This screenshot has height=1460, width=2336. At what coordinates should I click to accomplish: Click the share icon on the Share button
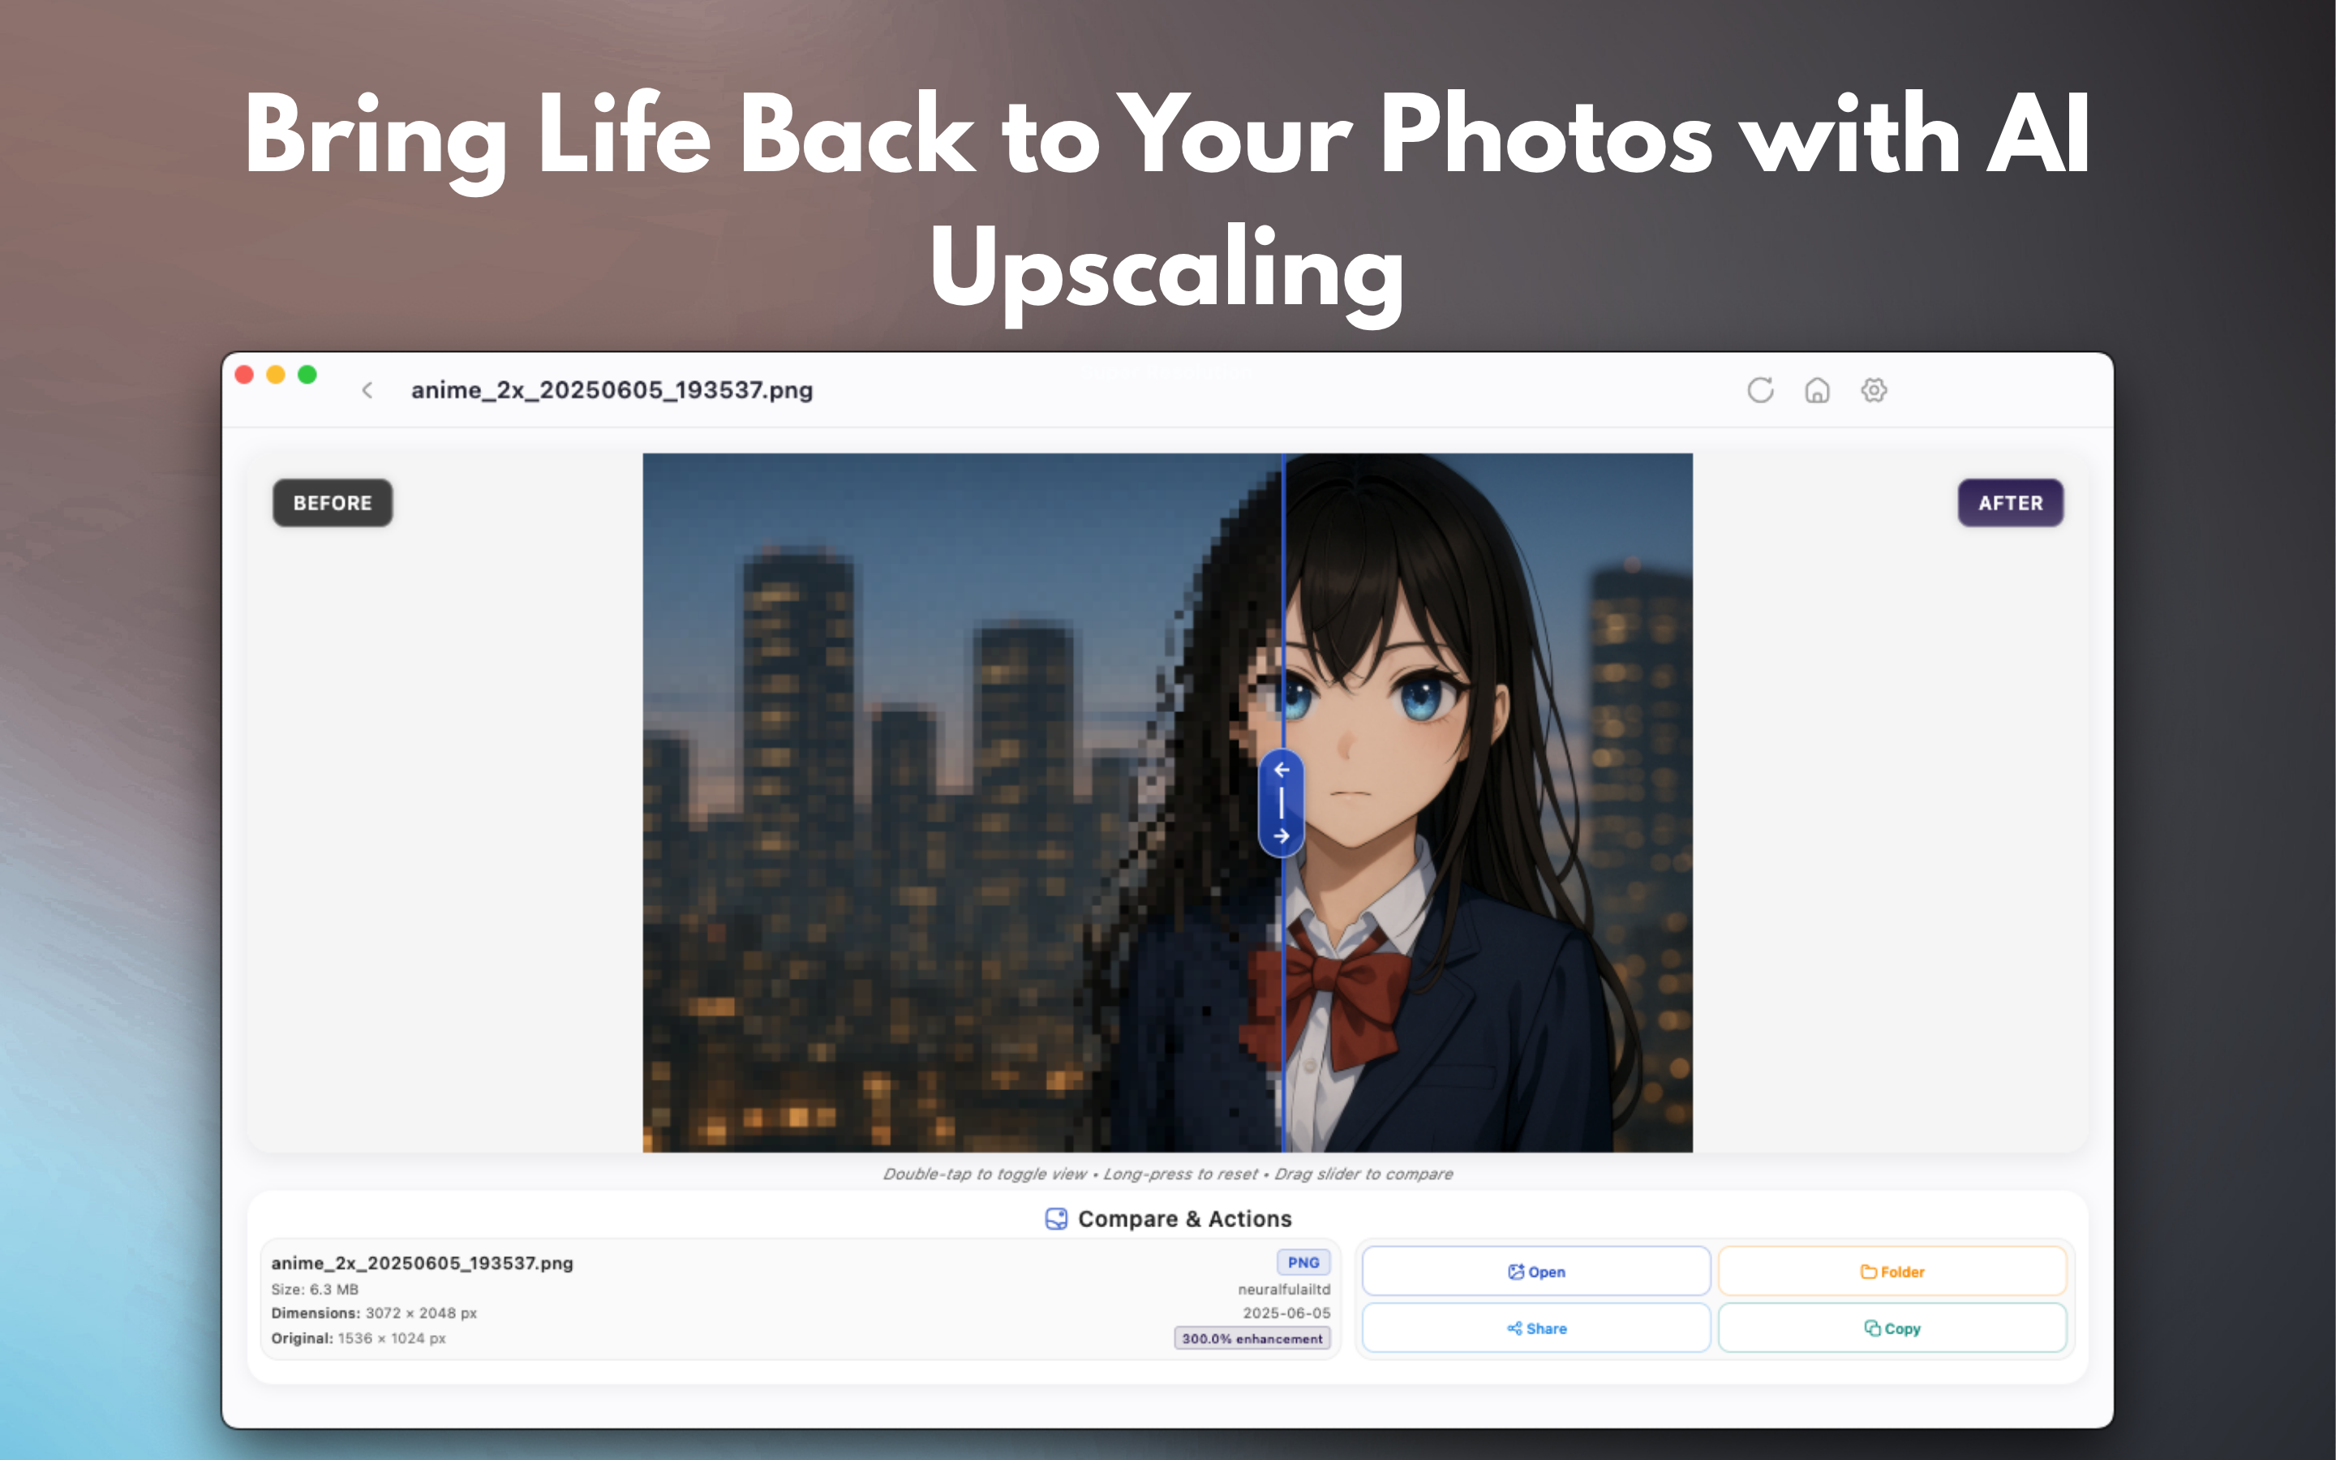coord(1514,1328)
